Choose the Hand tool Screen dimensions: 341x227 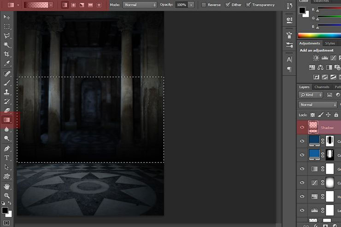click(x=7, y=186)
